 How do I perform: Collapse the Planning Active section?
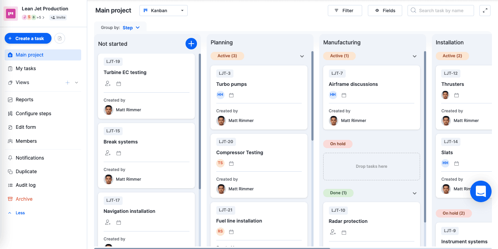(x=302, y=56)
